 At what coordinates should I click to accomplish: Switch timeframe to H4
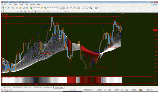[58, 11]
